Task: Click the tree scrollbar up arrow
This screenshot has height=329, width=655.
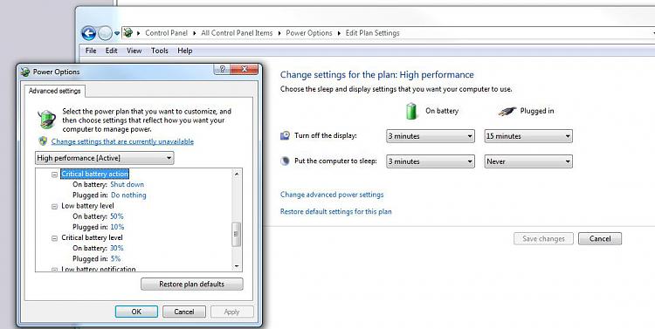Action: click(237, 174)
